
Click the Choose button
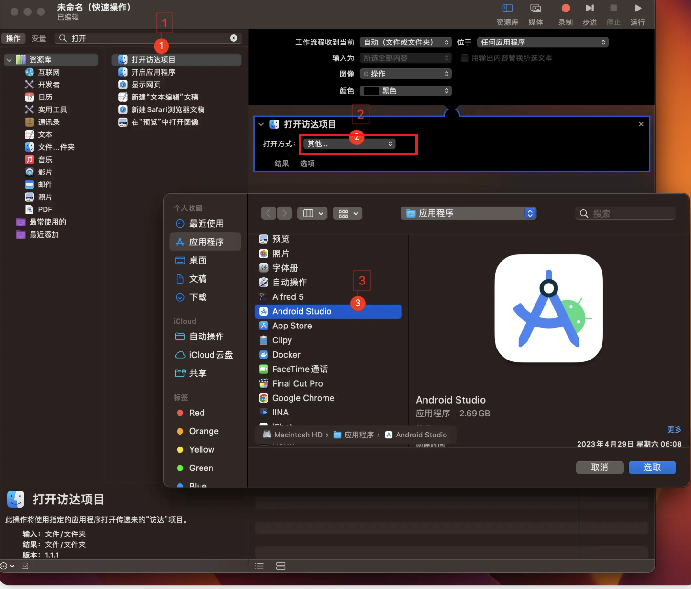652,468
